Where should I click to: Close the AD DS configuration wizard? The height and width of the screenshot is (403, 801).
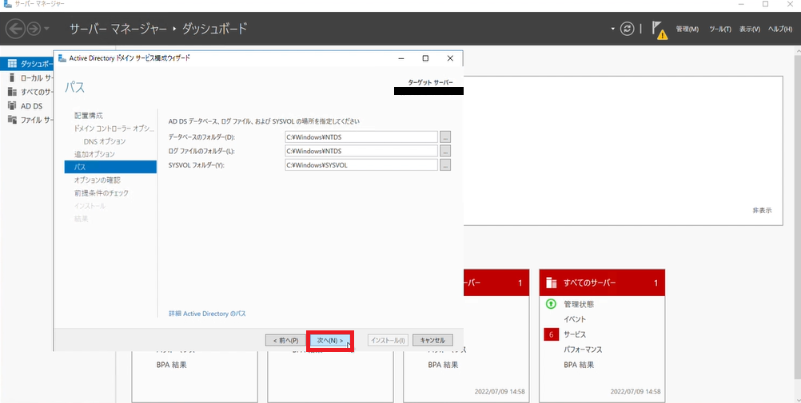pos(449,59)
